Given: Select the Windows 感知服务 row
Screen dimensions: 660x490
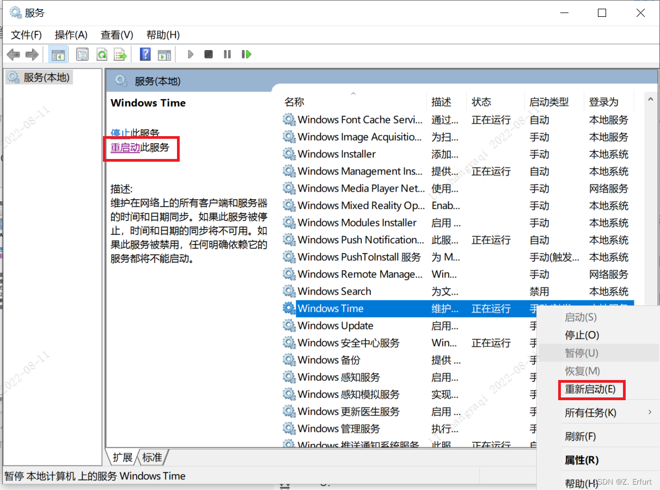Looking at the screenshot, I should pos(409,377).
